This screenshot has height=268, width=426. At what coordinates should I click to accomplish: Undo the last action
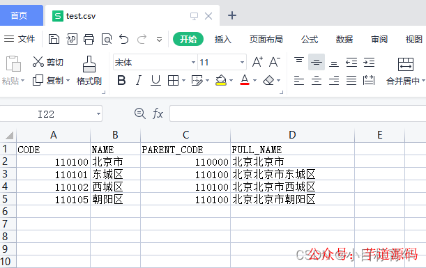(x=124, y=40)
